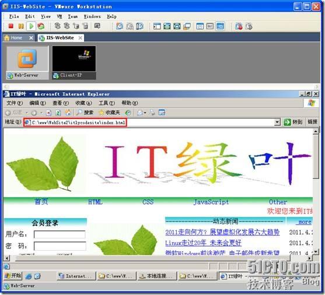Viewport: 325px width, 295px height.
Task: Click the IE Home button
Action: pyautogui.click(x=68, y=113)
